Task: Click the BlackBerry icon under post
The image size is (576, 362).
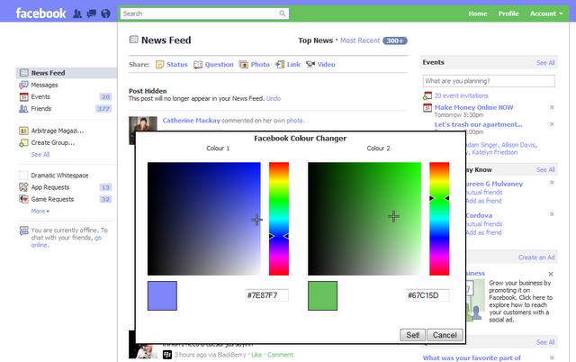Action: 167,355
